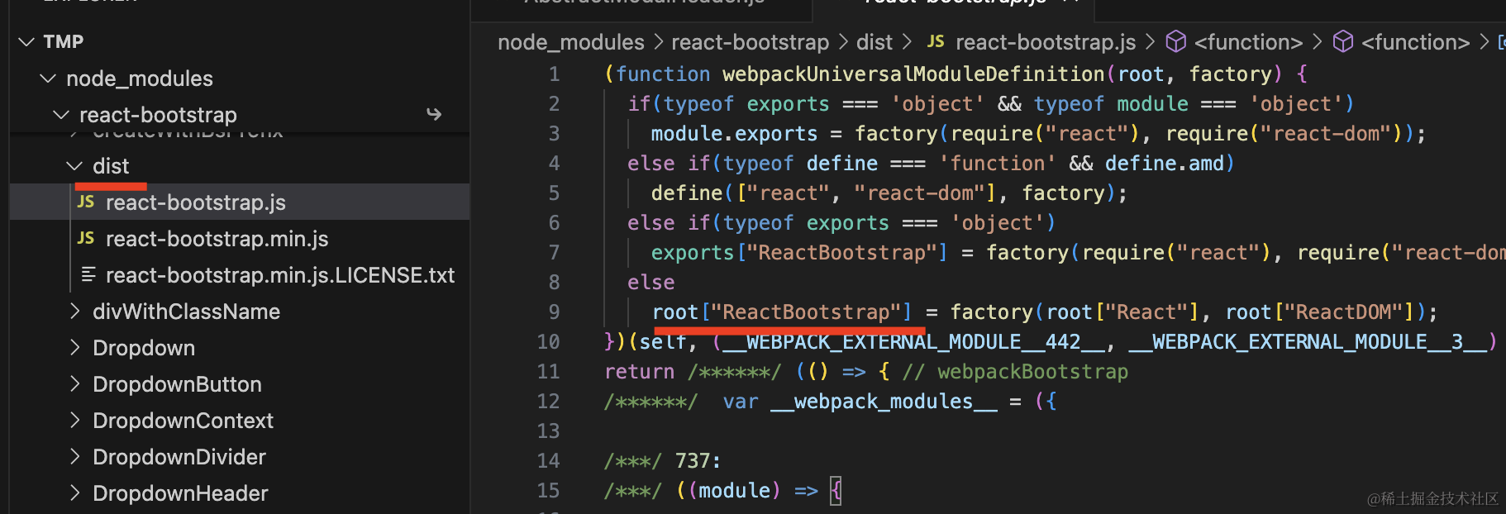
Task: Click the cube icon of the first <function> breadcrumb
Action: [x=1176, y=41]
